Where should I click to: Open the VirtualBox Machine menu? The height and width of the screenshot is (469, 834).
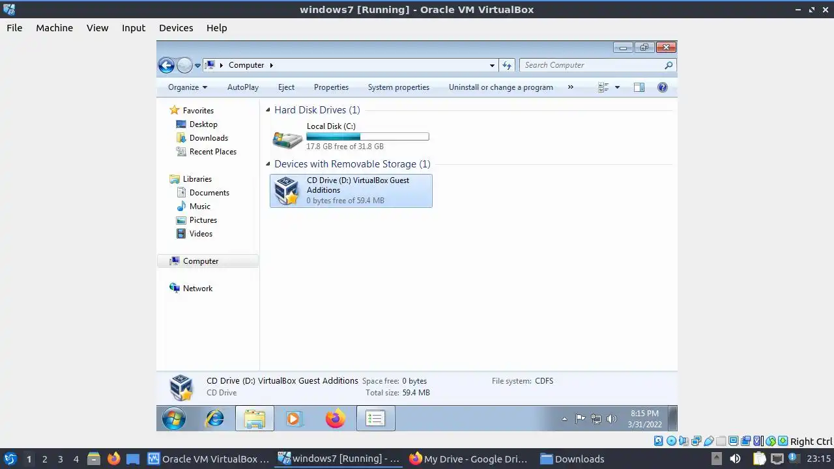point(55,28)
